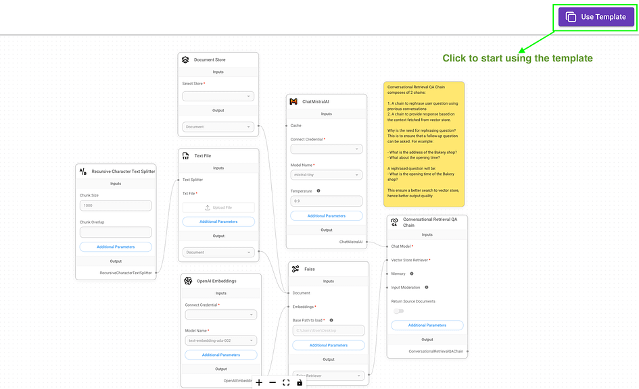Viewport: 639px width, 389px height.
Task: Open Text File Additional Parameters
Action: pyautogui.click(x=218, y=222)
